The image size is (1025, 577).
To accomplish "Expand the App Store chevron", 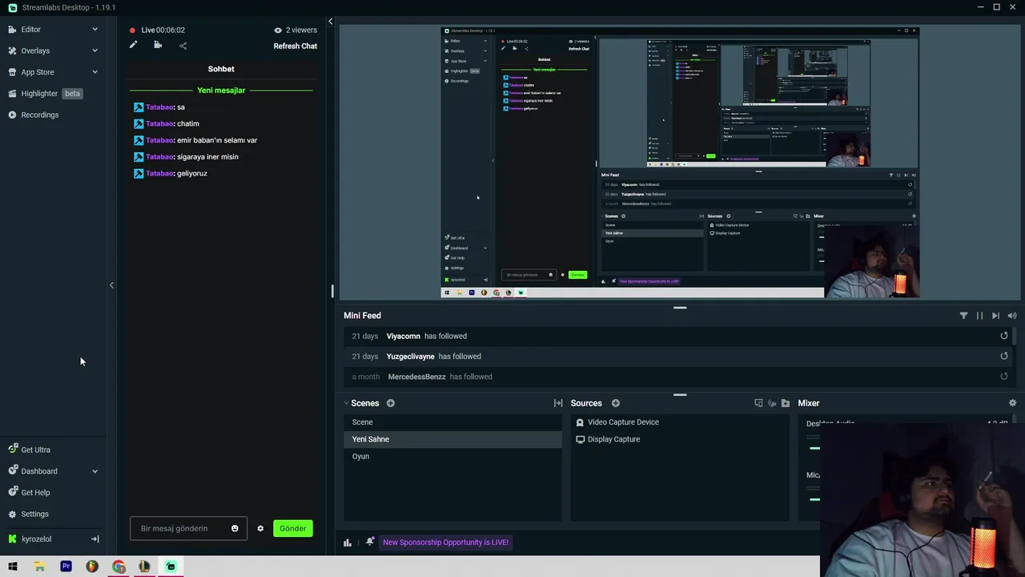I will pos(94,72).
